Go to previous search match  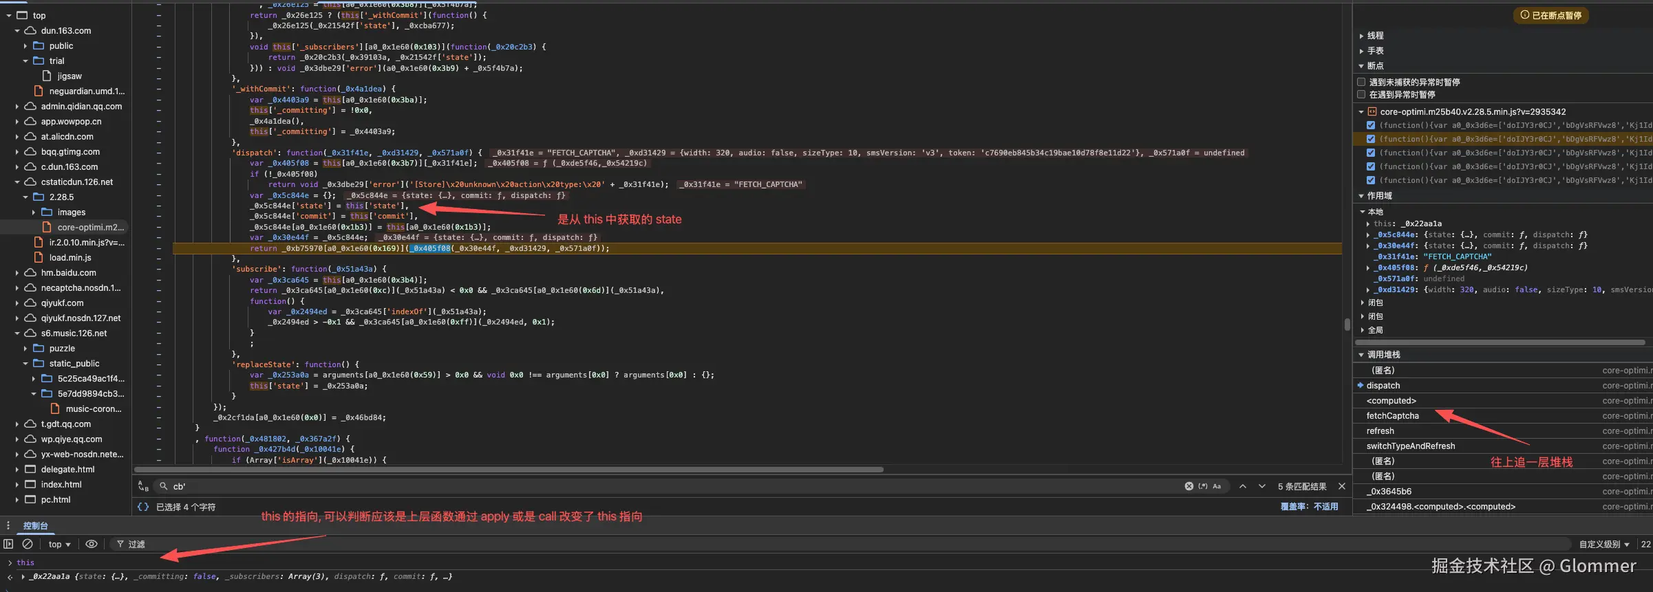click(x=1243, y=486)
